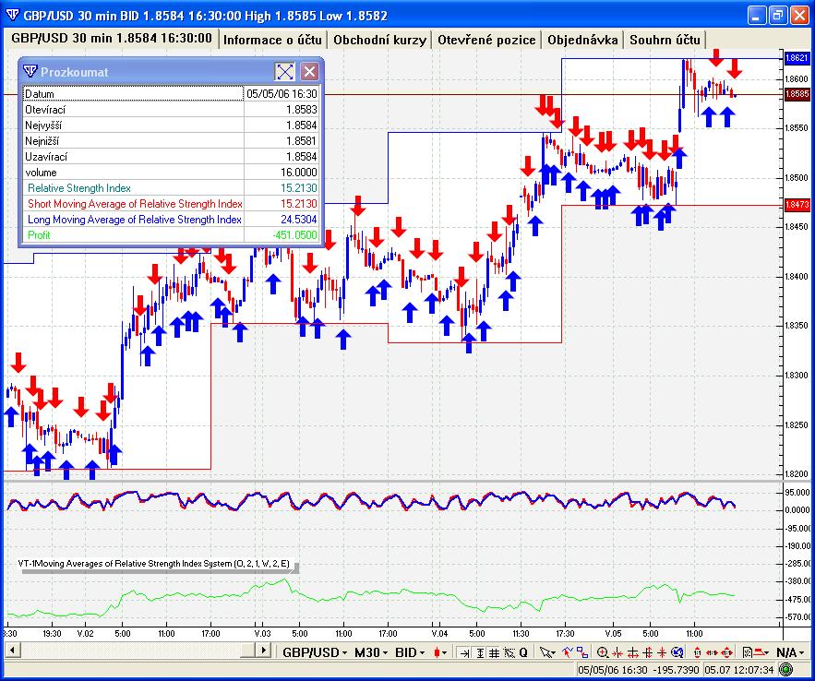Open the Informace o účtu tab
The height and width of the screenshot is (681, 815).
point(272,40)
